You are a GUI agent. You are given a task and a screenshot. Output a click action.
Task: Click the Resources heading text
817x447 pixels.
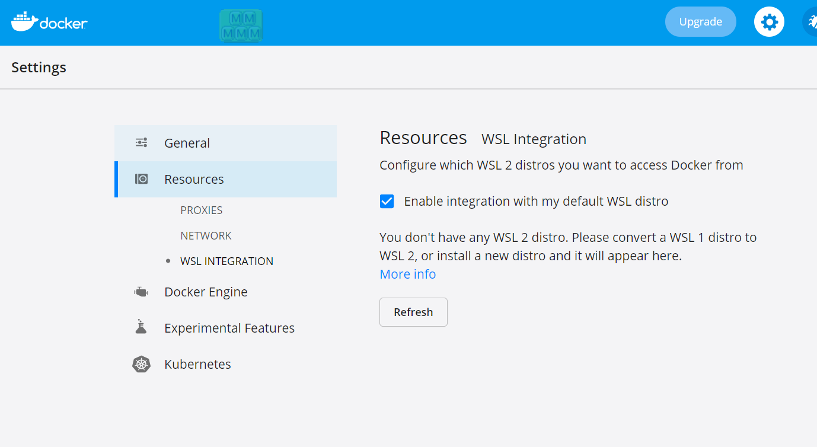[423, 138]
